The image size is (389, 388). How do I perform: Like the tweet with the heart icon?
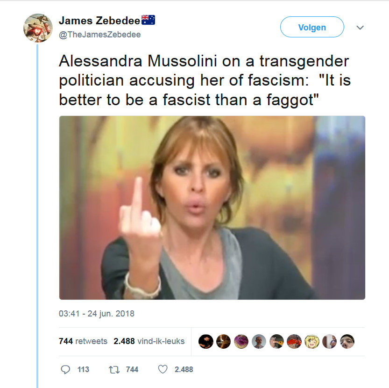point(163,369)
